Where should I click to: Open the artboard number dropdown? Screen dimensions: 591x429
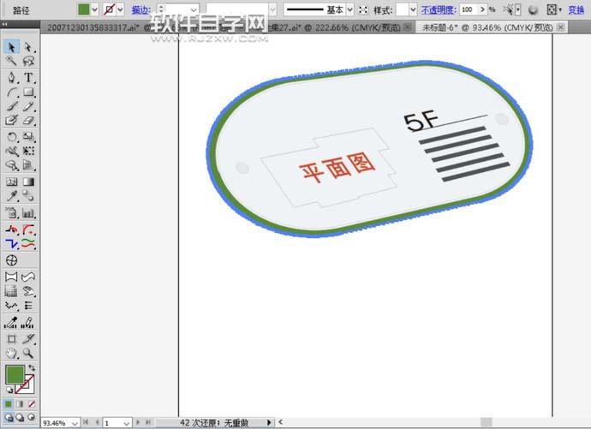(127, 423)
